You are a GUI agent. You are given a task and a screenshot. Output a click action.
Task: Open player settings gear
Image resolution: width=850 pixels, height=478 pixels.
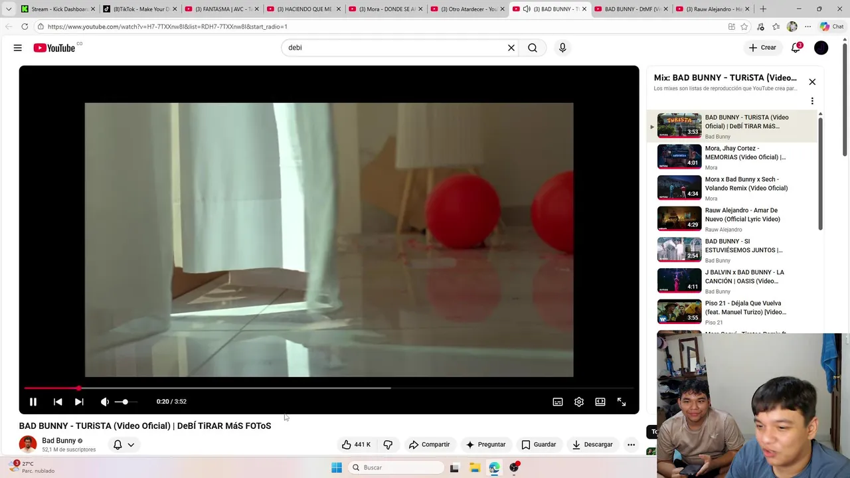click(579, 402)
